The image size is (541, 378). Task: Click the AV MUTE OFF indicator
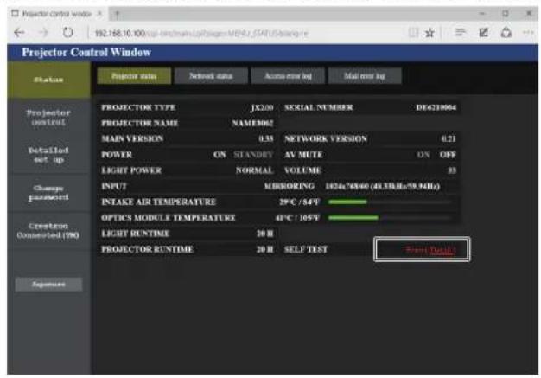coord(448,155)
